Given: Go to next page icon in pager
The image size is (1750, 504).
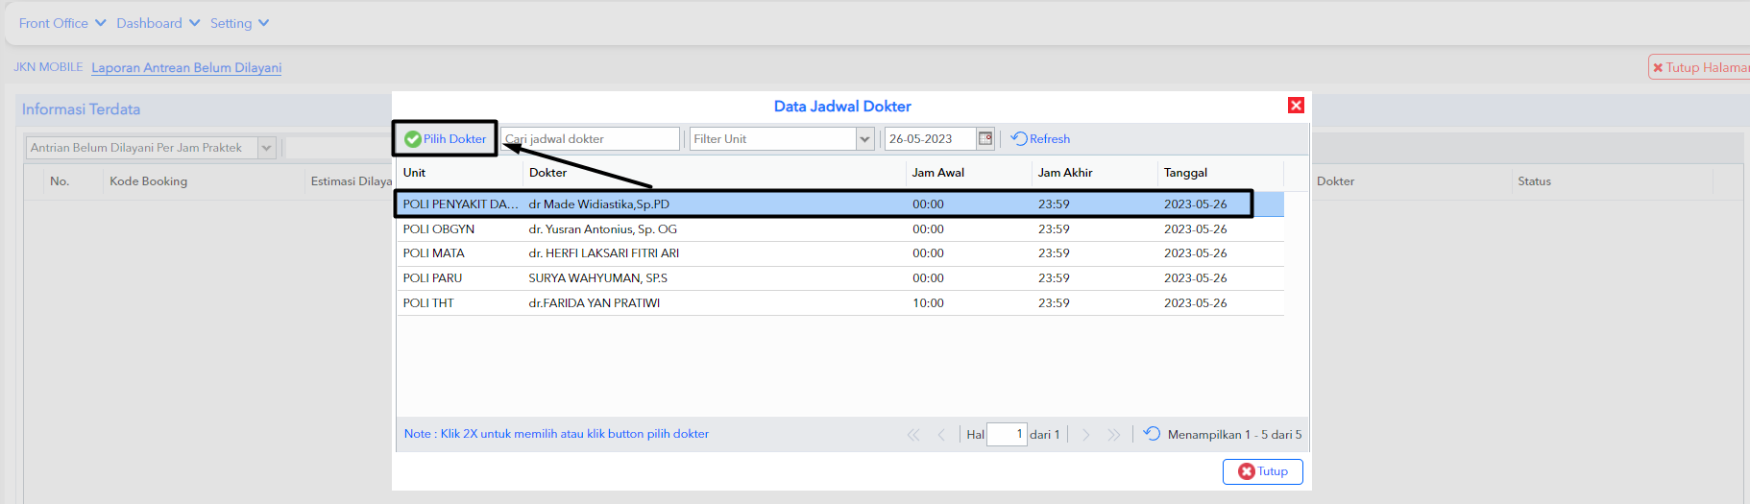Looking at the screenshot, I should coord(1086,435).
